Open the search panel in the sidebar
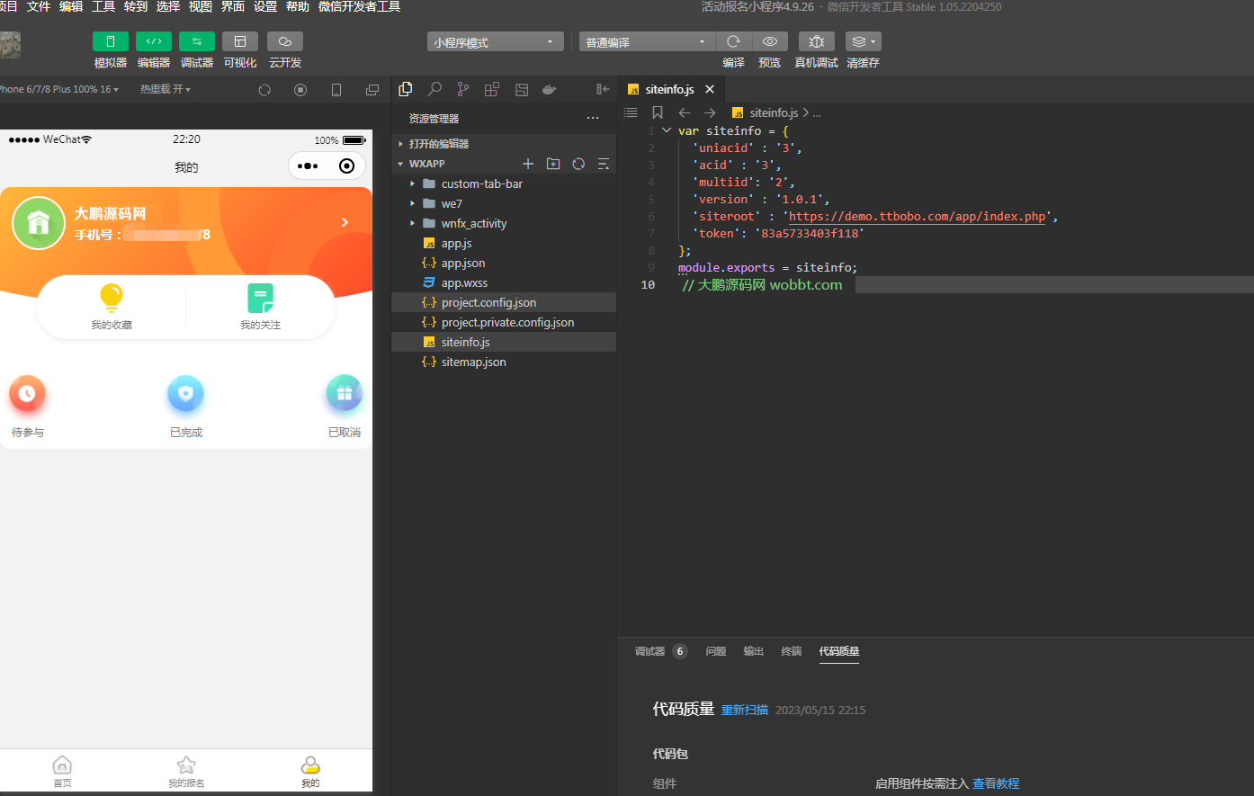 click(434, 89)
